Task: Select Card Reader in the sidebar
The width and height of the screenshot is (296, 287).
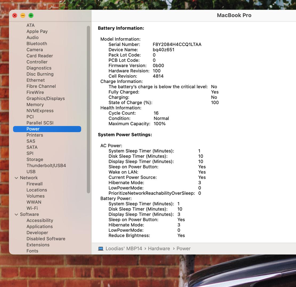Action: [40, 56]
